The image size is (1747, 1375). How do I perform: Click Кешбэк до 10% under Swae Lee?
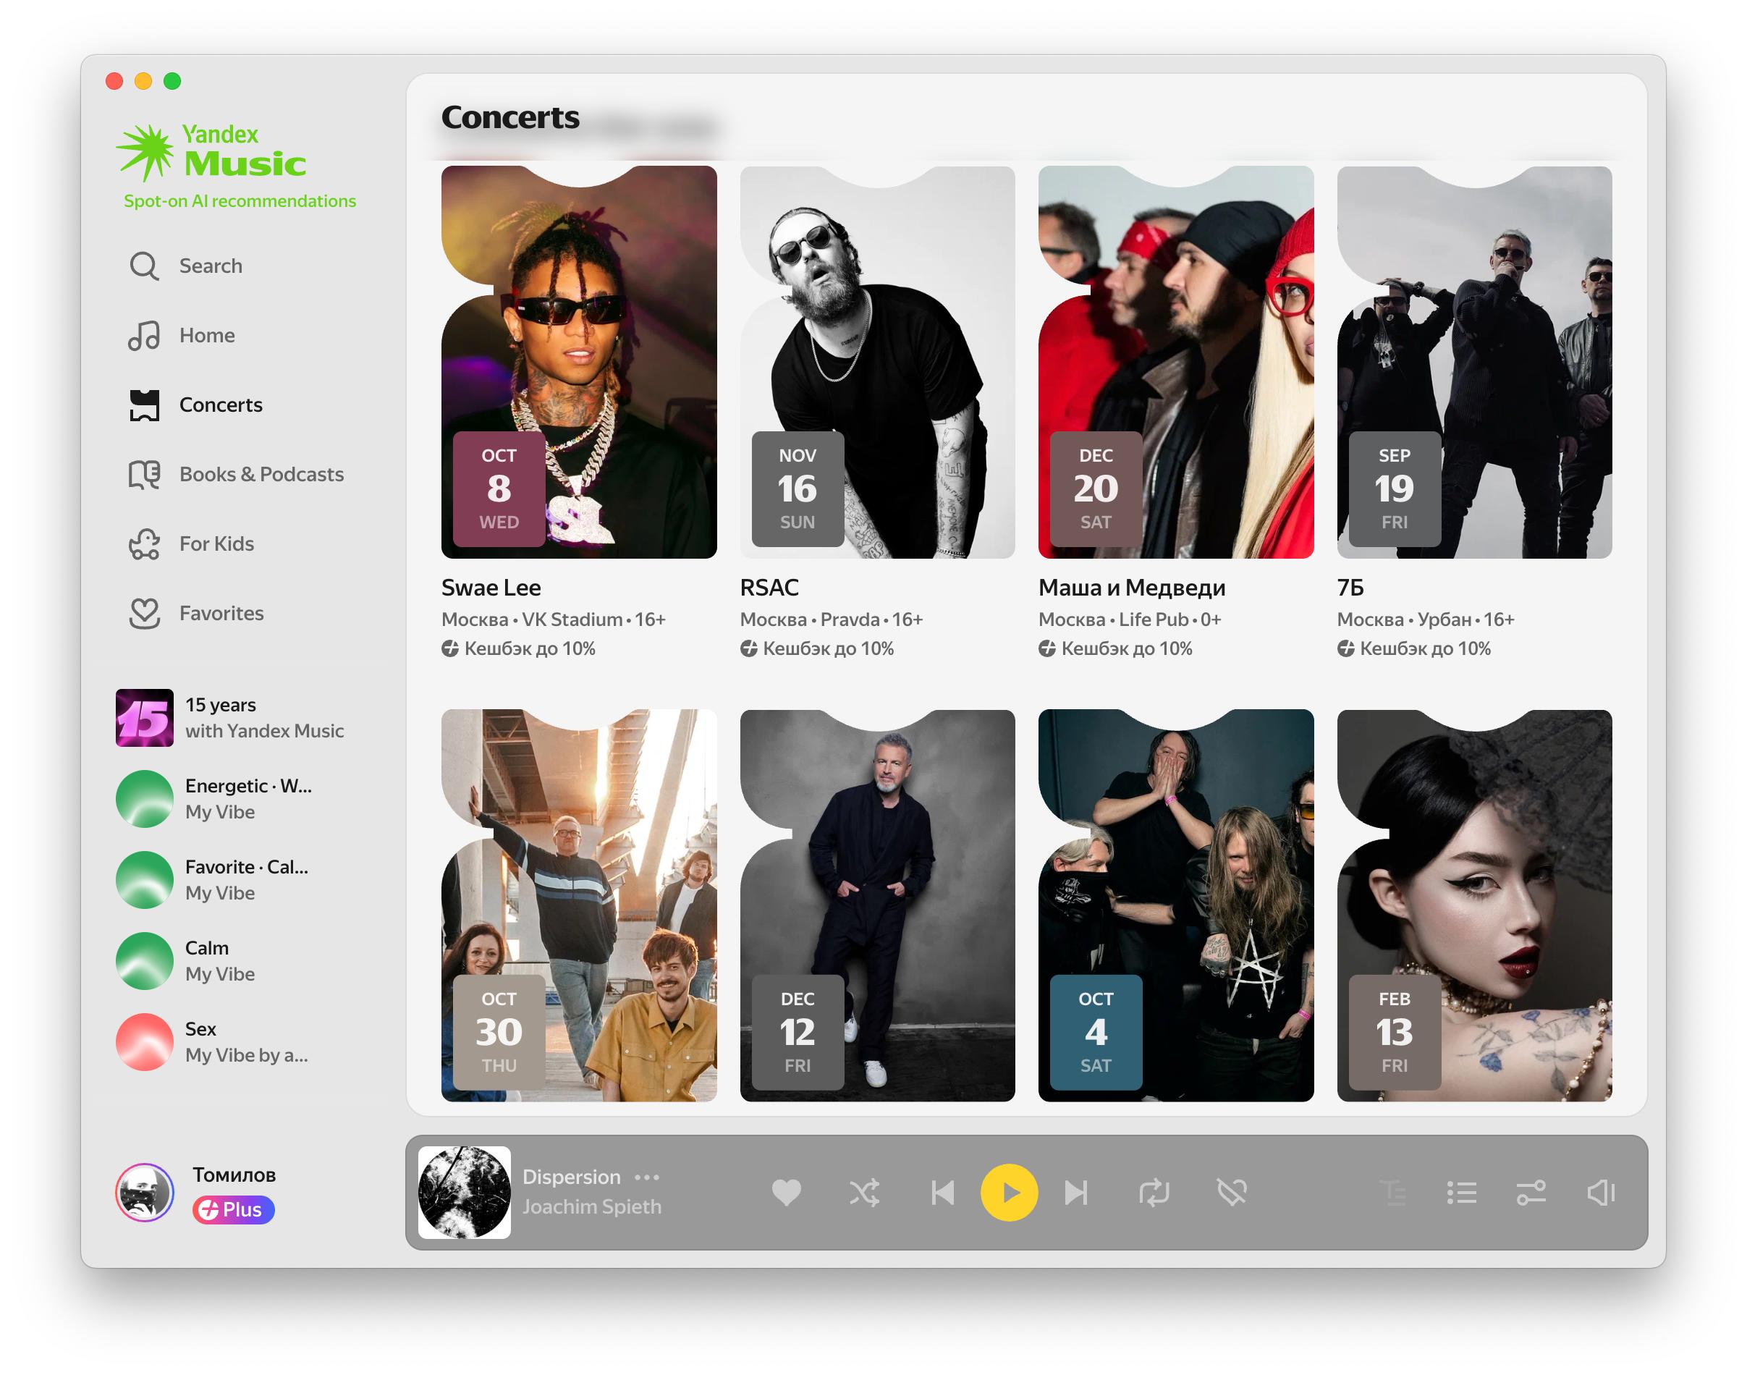coord(518,648)
